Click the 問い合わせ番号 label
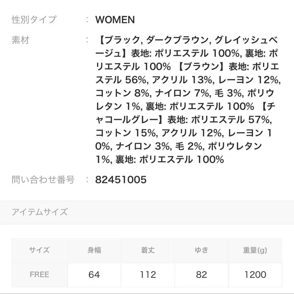 click(x=43, y=180)
